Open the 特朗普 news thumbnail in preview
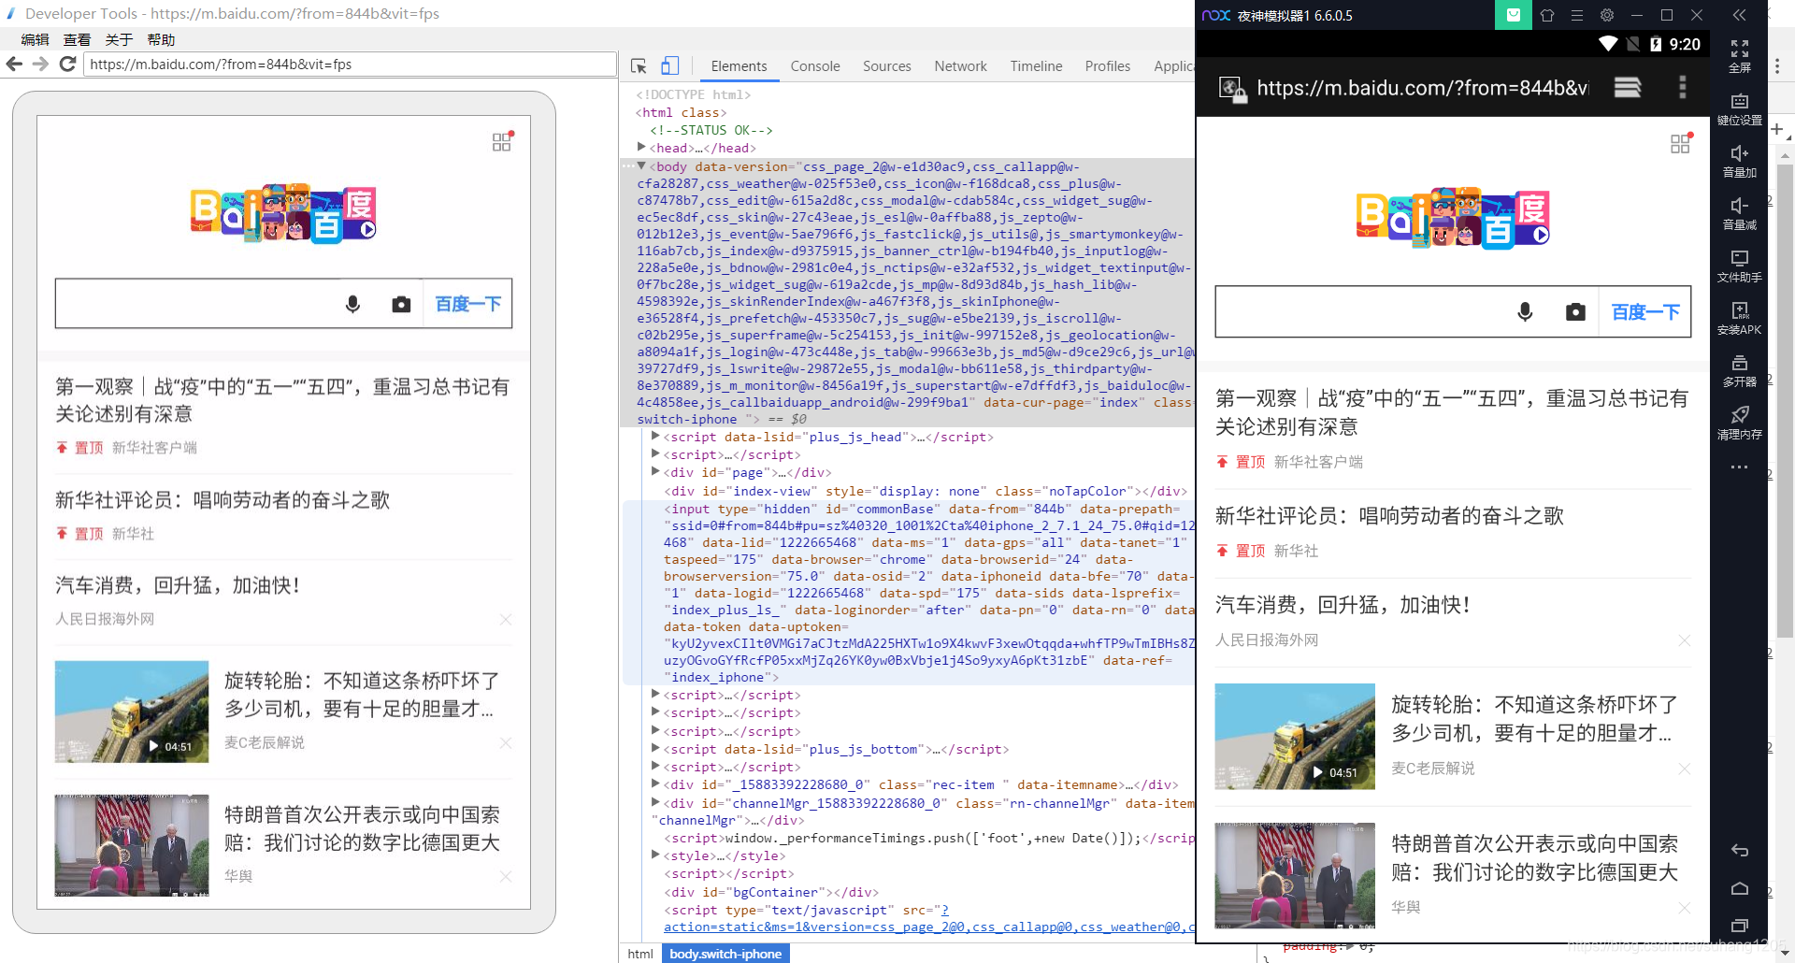Image resolution: width=1795 pixels, height=963 pixels. click(x=132, y=845)
